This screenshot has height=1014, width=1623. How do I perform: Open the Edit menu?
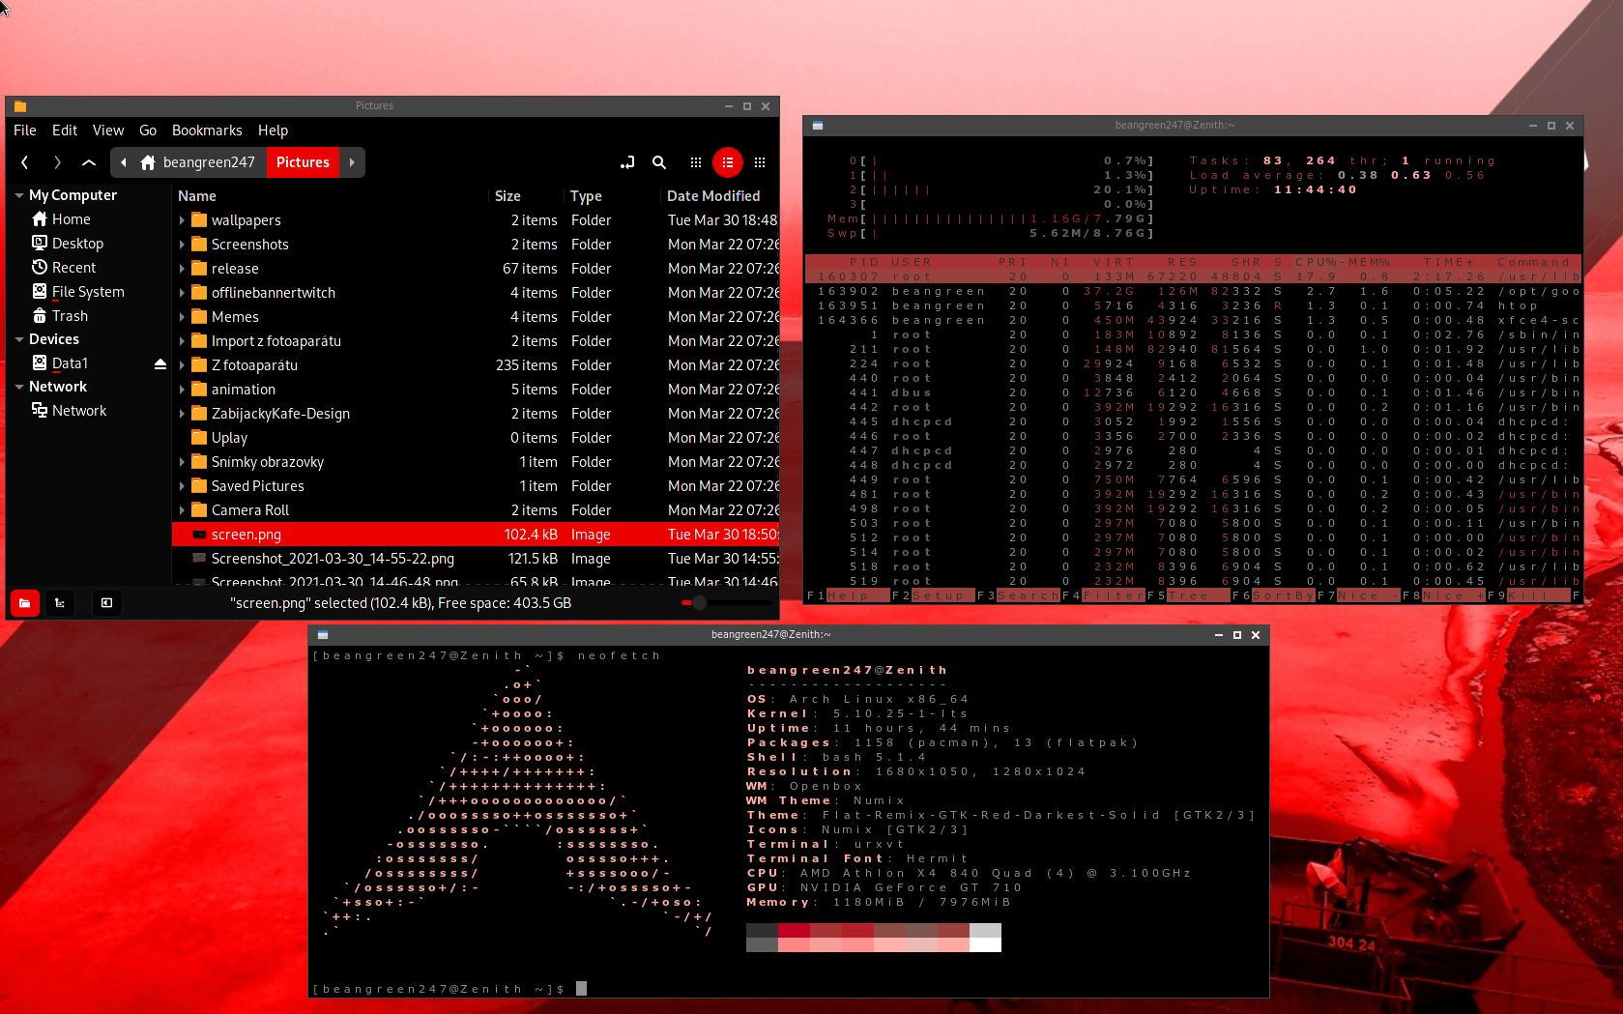[x=65, y=130]
